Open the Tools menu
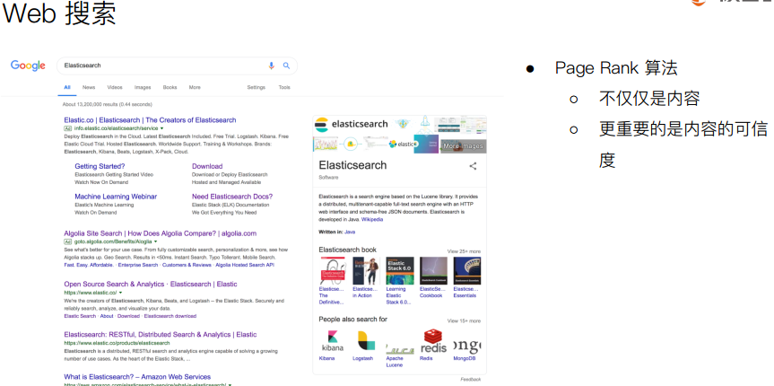Viewport: 774px width, 386px height. coord(284,87)
